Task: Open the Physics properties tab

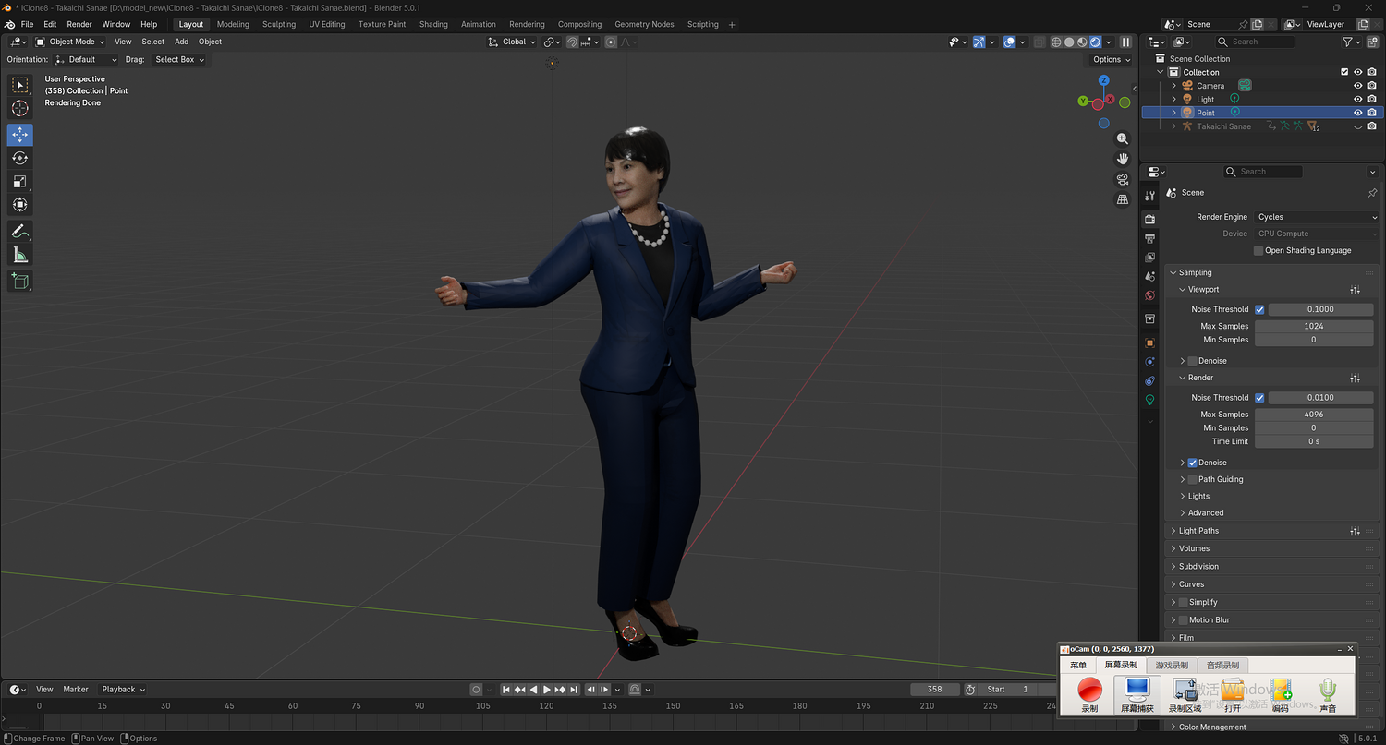Action: [x=1150, y=362]
